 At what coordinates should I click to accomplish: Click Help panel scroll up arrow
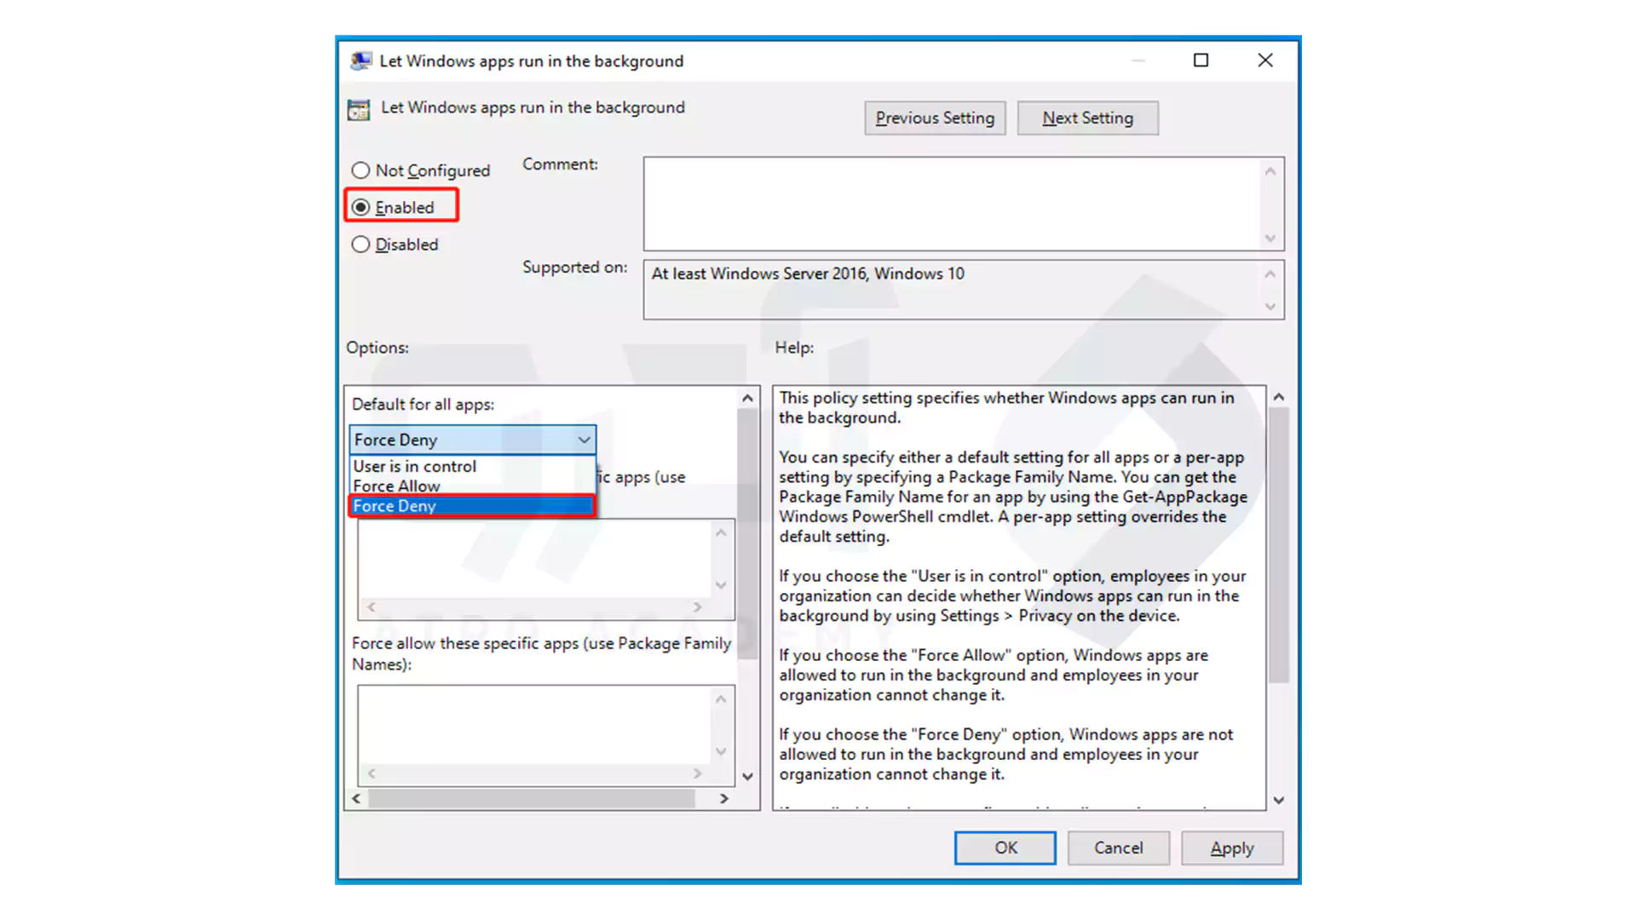click(1278, 397)
